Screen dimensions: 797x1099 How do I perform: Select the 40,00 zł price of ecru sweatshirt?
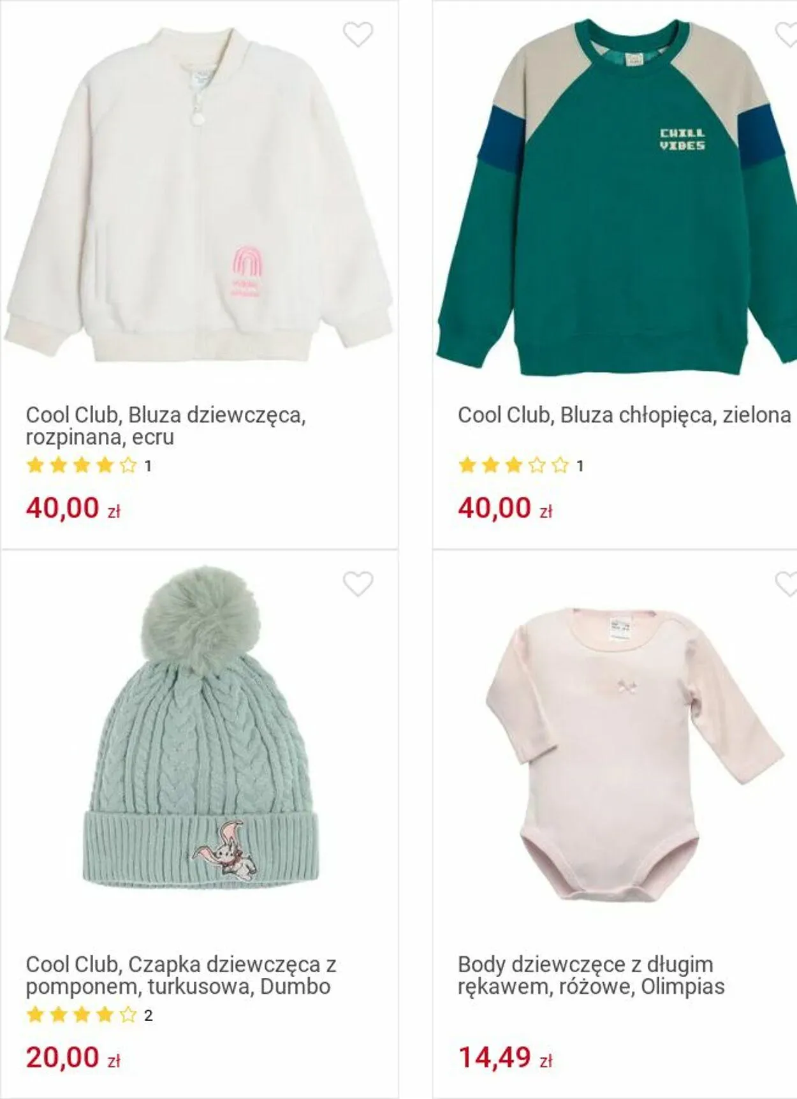73,508
